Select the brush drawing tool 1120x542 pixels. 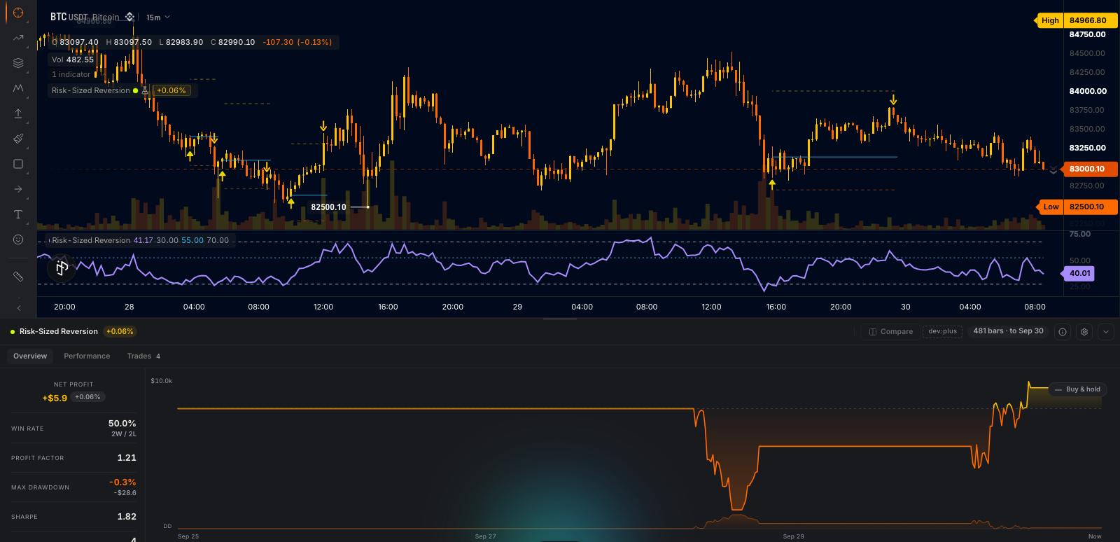[18, 139]
